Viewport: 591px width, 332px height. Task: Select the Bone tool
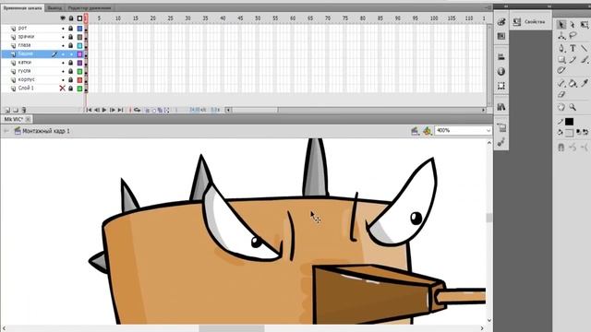(561, 84)
